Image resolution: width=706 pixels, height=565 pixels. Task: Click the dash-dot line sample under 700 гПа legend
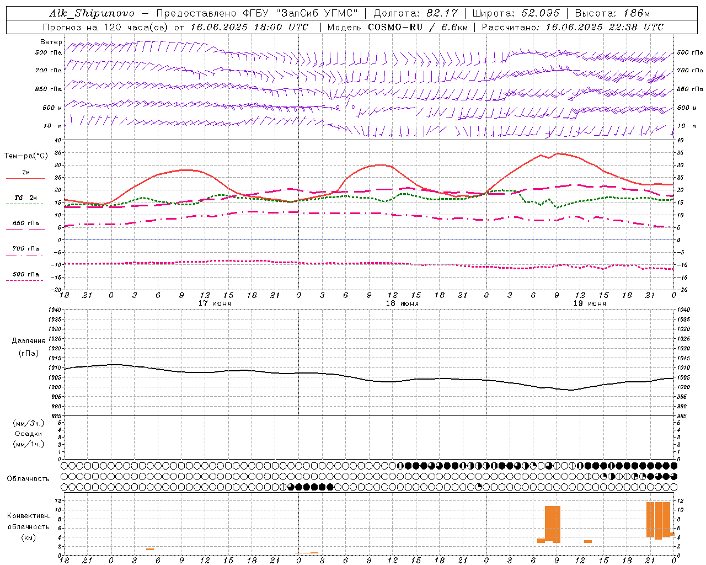click(x=25, y=255)
